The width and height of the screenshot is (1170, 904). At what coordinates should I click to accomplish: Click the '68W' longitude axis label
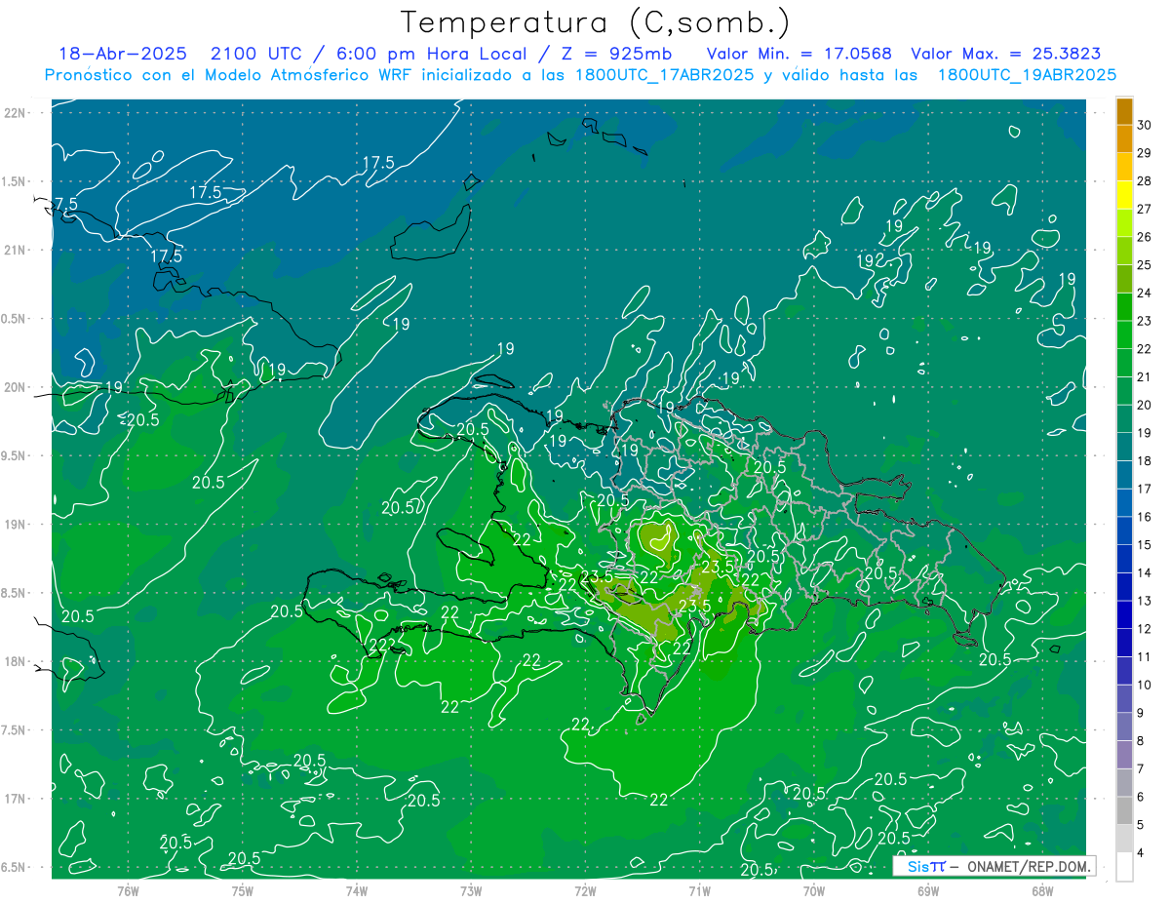tap(1042, 891)
